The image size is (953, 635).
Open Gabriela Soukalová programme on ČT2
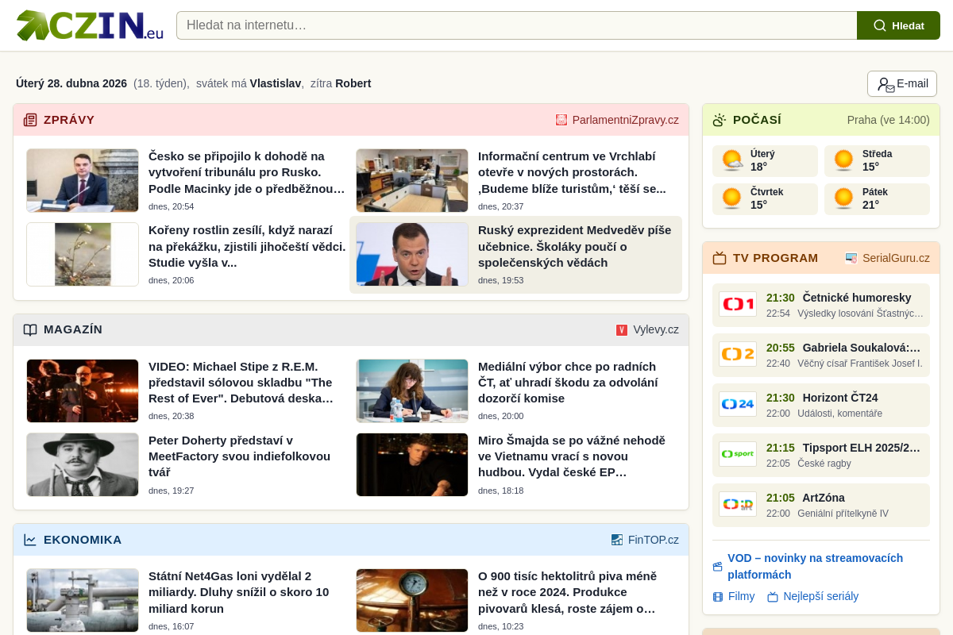click(x=862, y=348)
